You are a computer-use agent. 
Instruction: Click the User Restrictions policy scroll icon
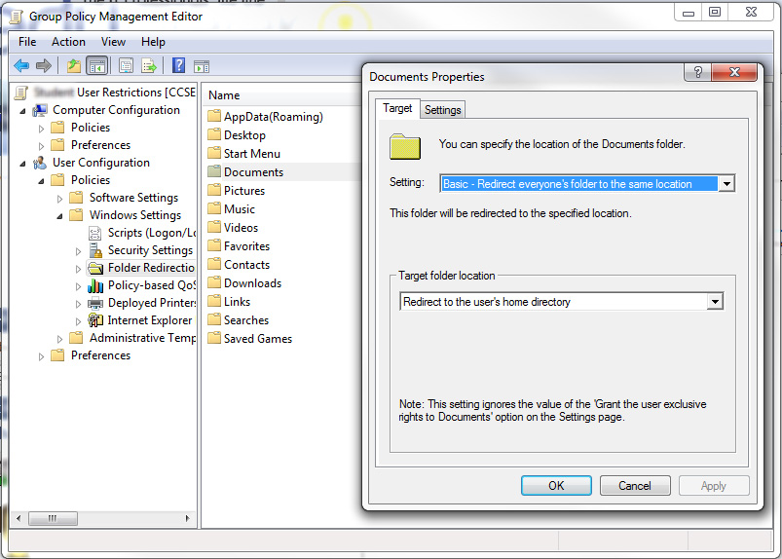(21, 93)
